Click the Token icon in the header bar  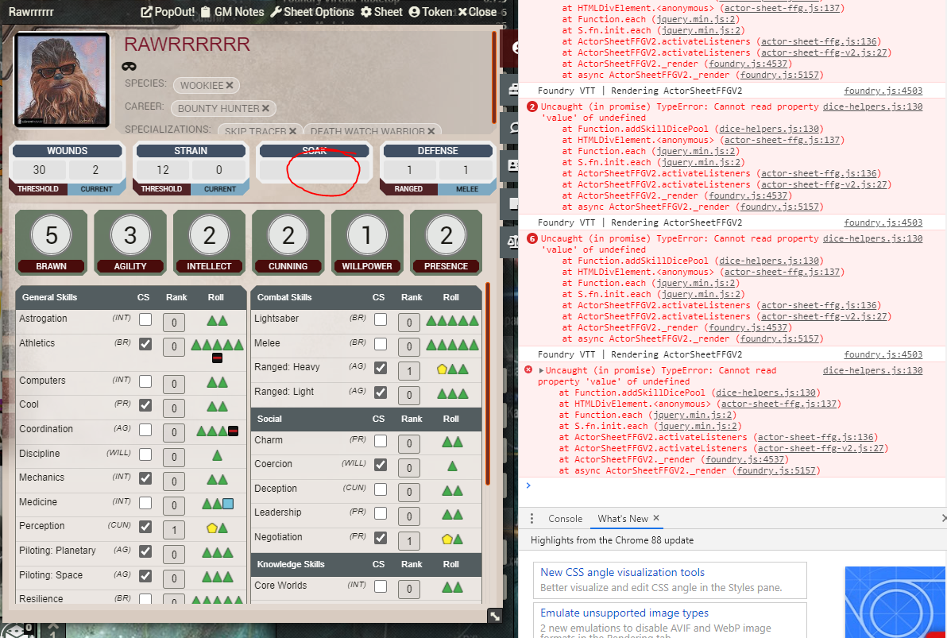click(x=416, y=12)
